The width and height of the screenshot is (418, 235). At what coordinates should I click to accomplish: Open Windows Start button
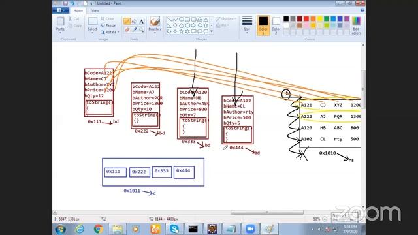pyautogui.click(x=60, y=229)
